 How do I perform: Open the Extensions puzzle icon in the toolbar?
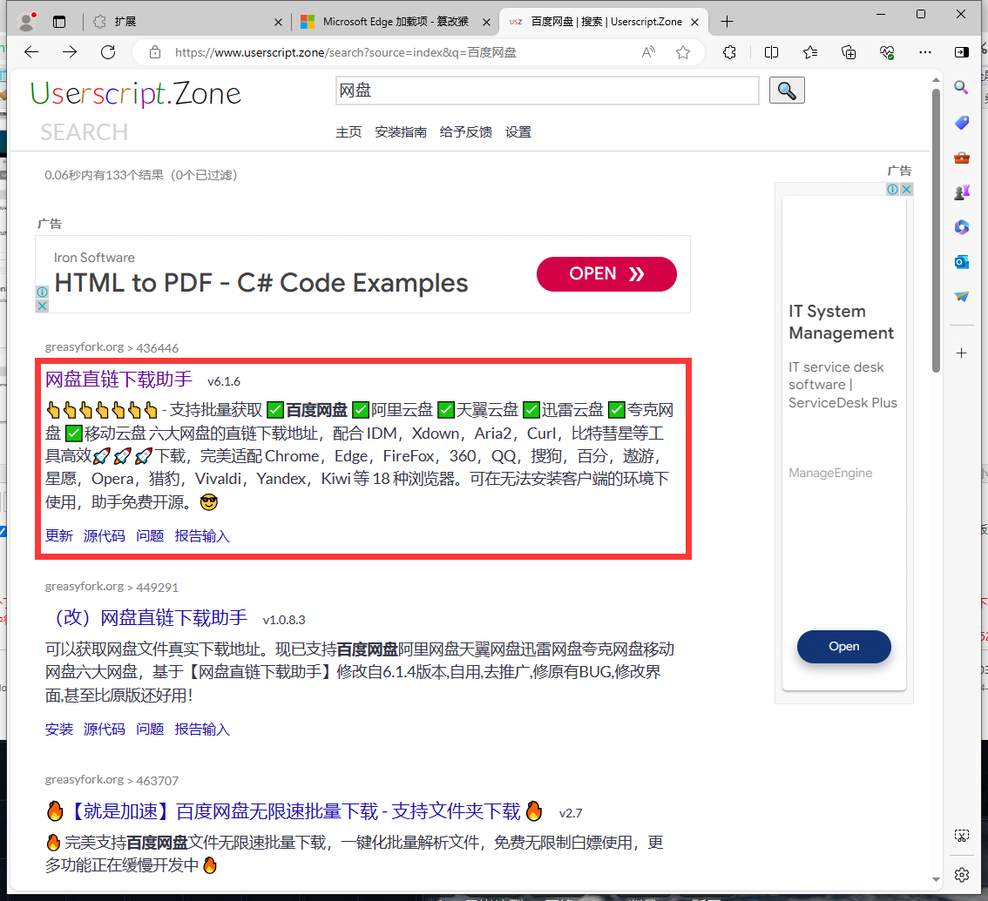coord(730,52)
